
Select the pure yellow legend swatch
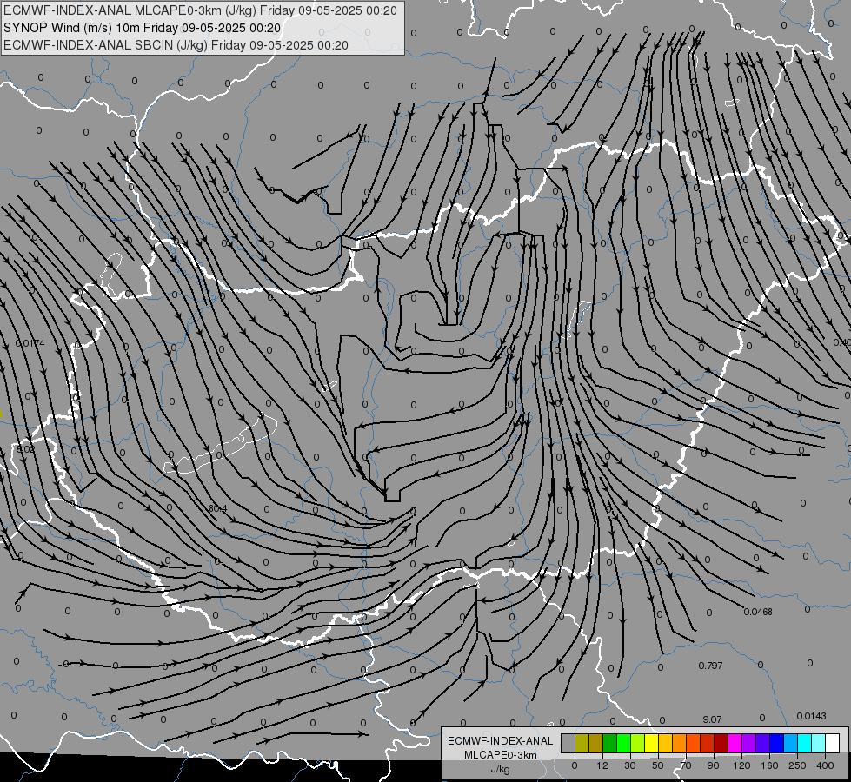click(652, 743)
